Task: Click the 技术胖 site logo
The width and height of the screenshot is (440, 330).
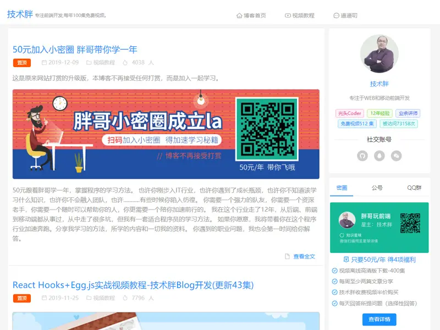Action: point(20,14)
